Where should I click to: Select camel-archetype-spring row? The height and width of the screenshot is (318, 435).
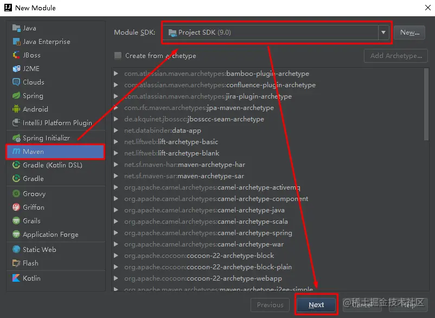(x=208, y=233)
